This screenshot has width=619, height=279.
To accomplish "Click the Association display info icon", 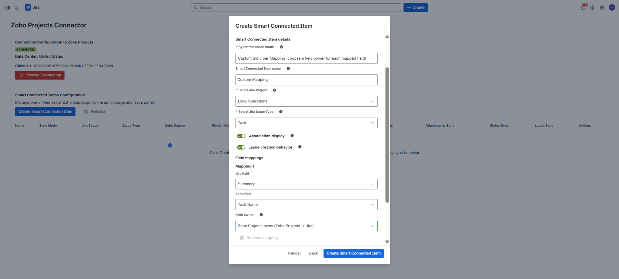I will pos(292,136).
